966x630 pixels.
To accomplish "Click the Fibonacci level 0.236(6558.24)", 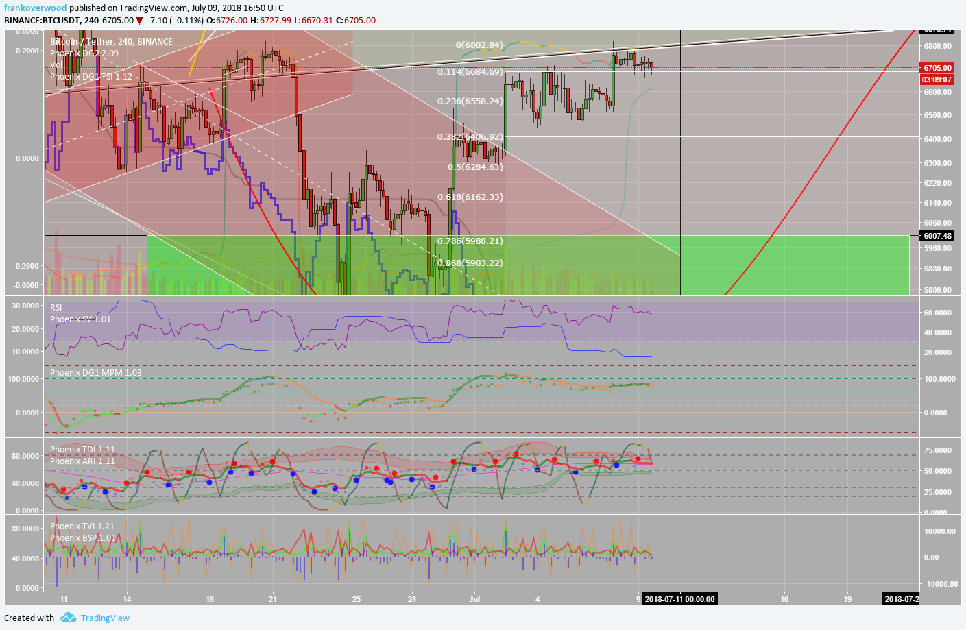I will [x=470, y=101].
